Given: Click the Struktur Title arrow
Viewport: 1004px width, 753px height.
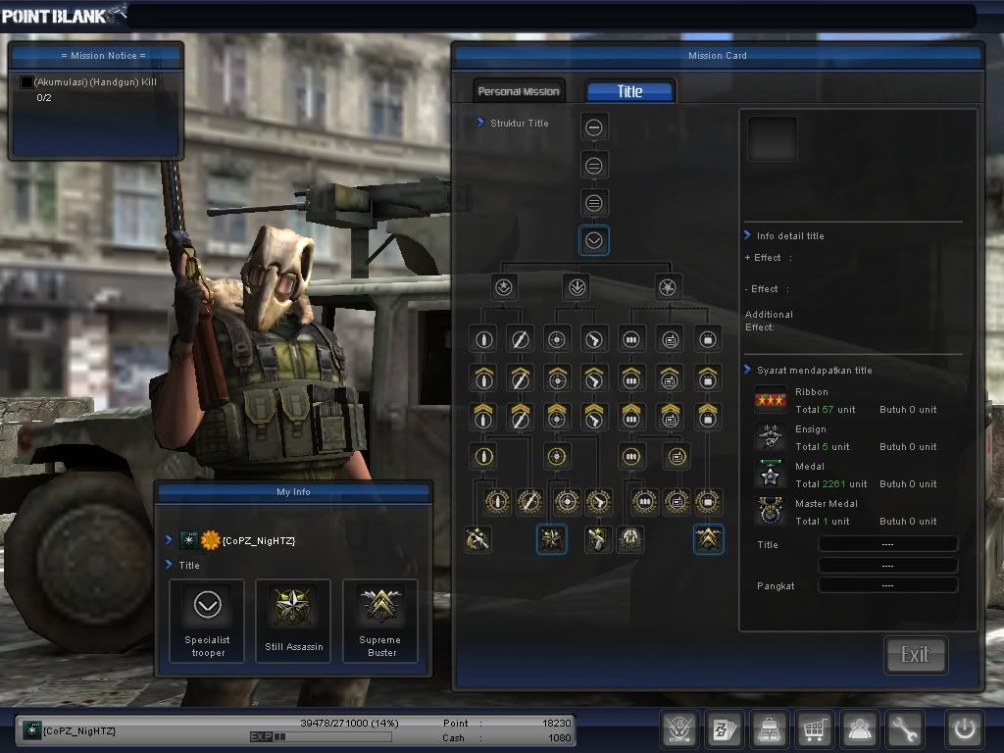Looking at the screenshot, I should coord(479,122).
